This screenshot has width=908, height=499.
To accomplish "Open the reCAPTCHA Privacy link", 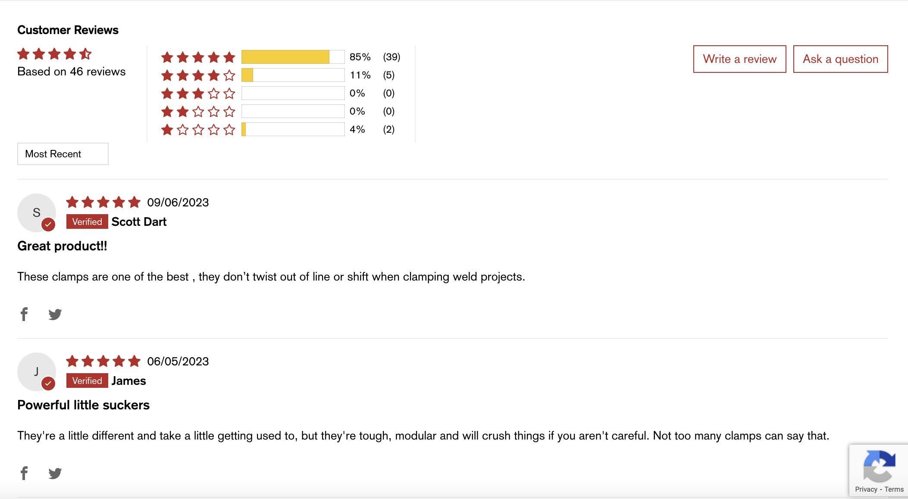I will pyautogui.click(x=866, y=489).
